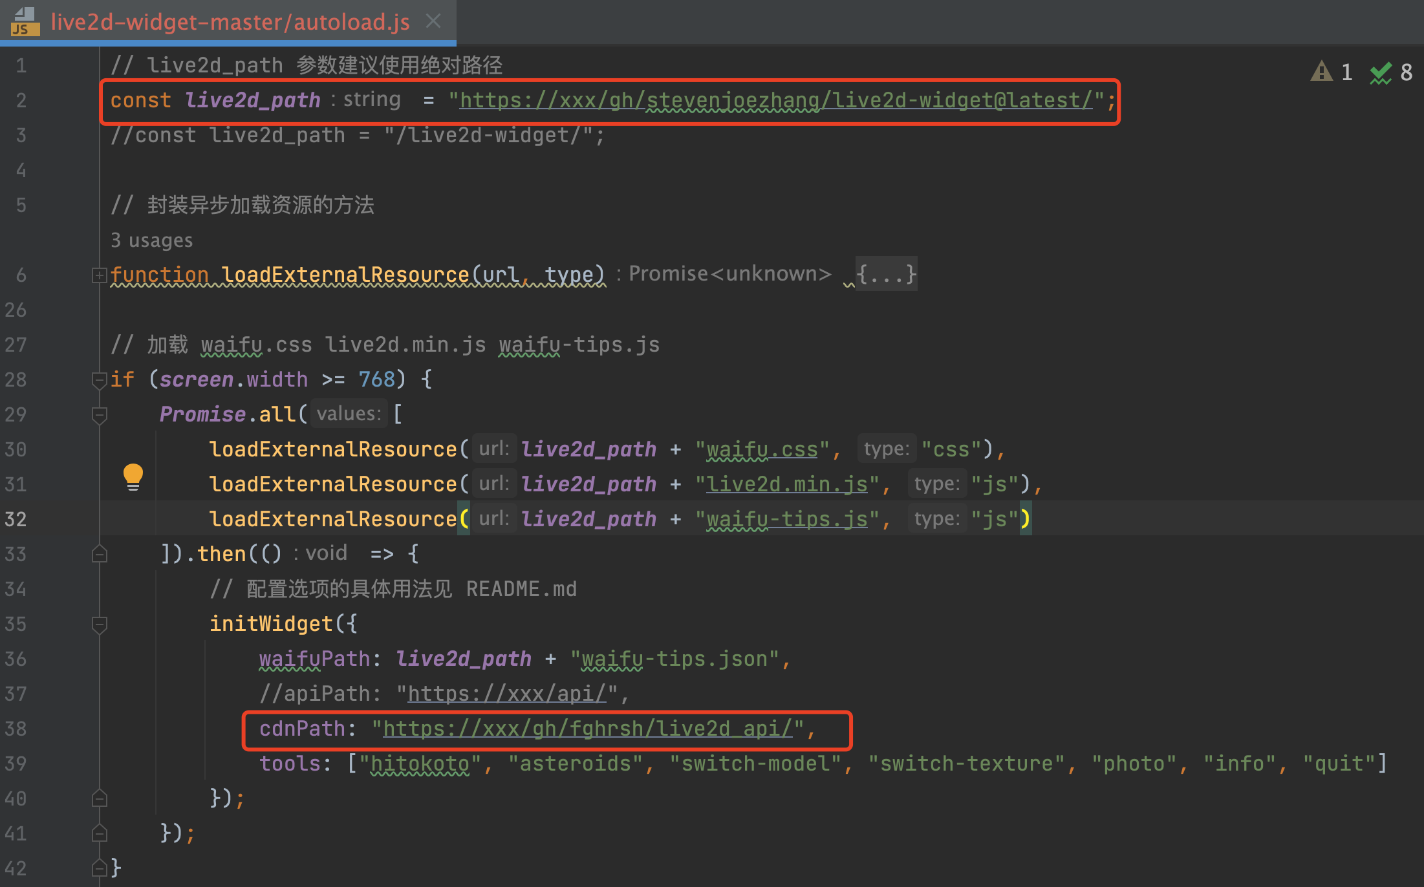Screen dimensions: 1424x887
Task: Open the warning count indicator
Action: (x=1332, y=72)
